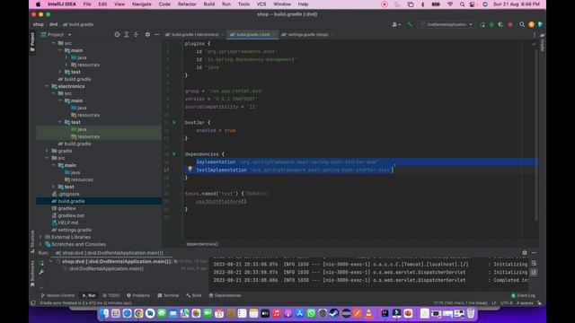Image resolution: width=575 pixels, height=323 pixels.
Task: Collapse the electronics module folder
Action: click(47, 86)
